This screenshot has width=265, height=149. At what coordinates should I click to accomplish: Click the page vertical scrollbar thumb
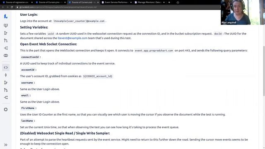[x=264, y=71]
